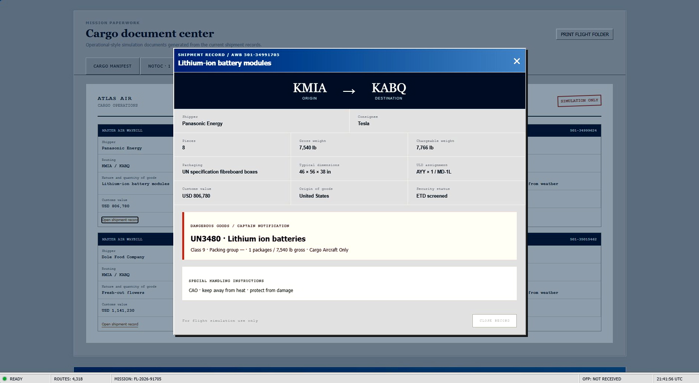This screenshot has width=699, height=383.
Task: Click security status ETD screened
Action: (432, 196)
